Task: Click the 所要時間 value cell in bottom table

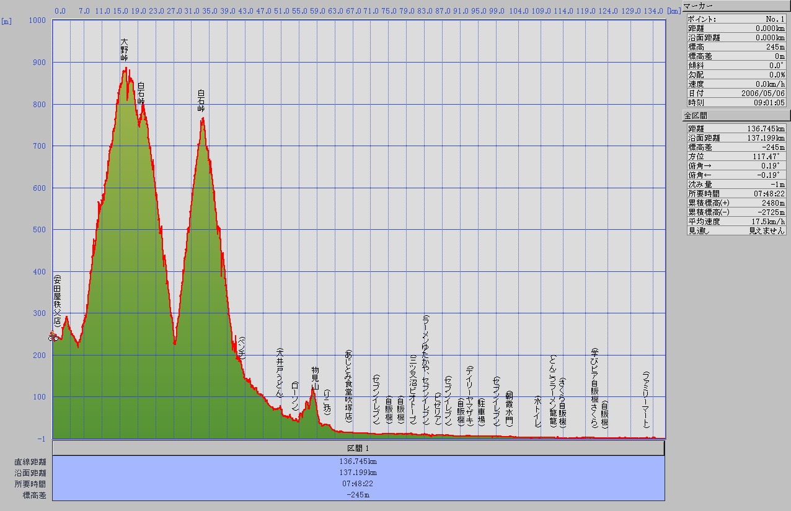Action: point(358,484)
